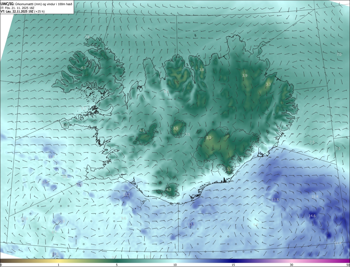The height and width of the screenshot is (267, 350).
Task: Click the colour scale tick labelled 30
Action: 291,265
